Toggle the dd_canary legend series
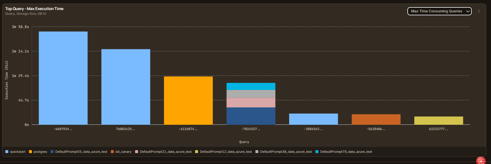Viewport: 491px width, 164px height. click(x=121, y=152)
